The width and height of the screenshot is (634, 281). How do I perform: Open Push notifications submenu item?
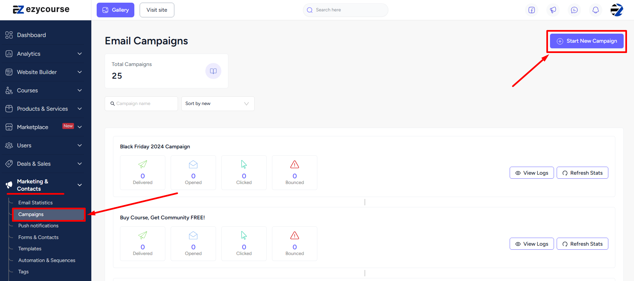pos(38,226)
